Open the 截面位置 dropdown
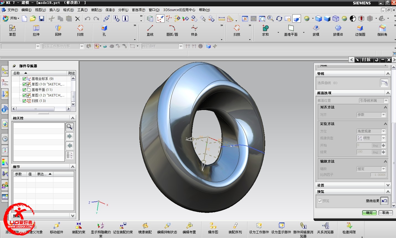The width and height of the screenshot is (396, 238). pos(374,101)
